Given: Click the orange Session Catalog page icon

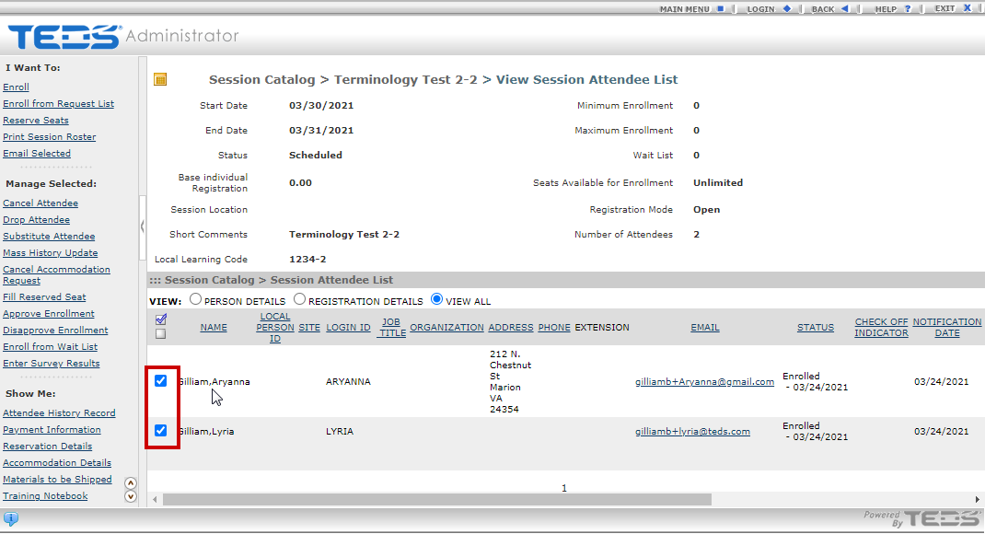Looking at the screenshot, I should (x=160, y=80).
